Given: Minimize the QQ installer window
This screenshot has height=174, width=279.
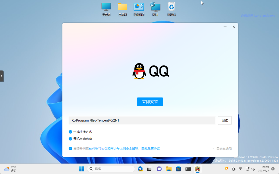Looking at the screenshot, I should (x=225, y=27).
